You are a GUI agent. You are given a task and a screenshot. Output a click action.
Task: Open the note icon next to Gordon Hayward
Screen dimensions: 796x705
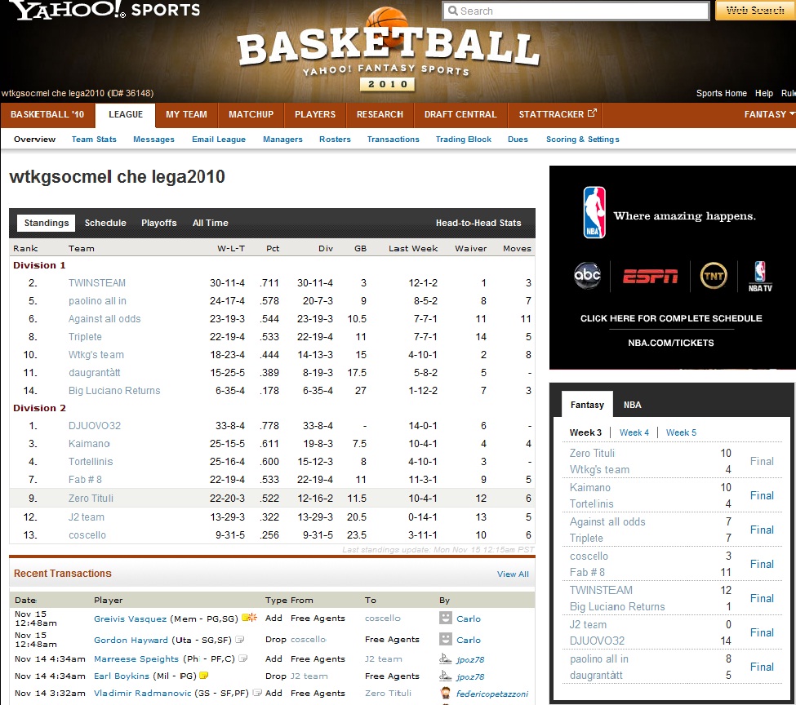[x=241, y=641]
